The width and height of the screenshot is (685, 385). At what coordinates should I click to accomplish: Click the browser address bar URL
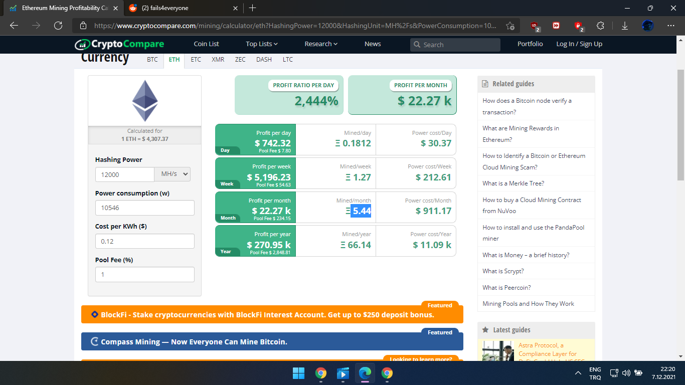[x=295, y=26]
